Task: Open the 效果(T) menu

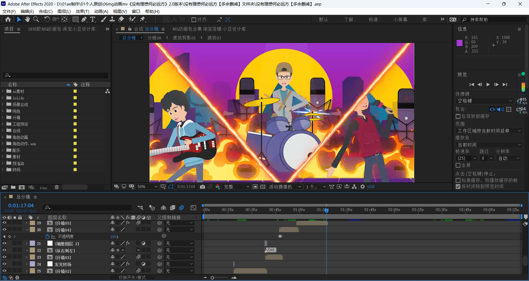Action: (83, 11)
